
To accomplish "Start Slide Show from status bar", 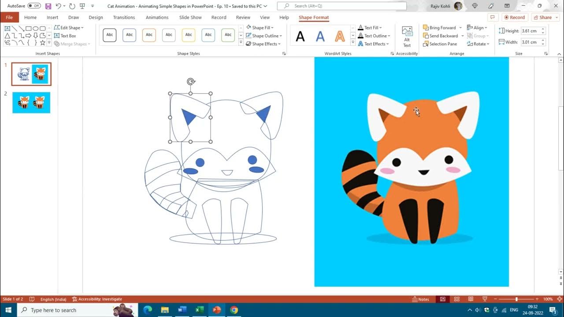I will click(485, 299).
